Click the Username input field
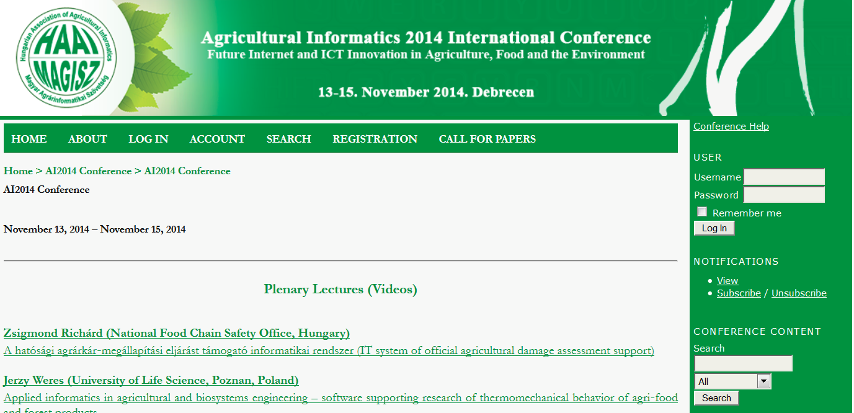Image resolution: width=854 pixels, height=413 pixels. point(784,177)
